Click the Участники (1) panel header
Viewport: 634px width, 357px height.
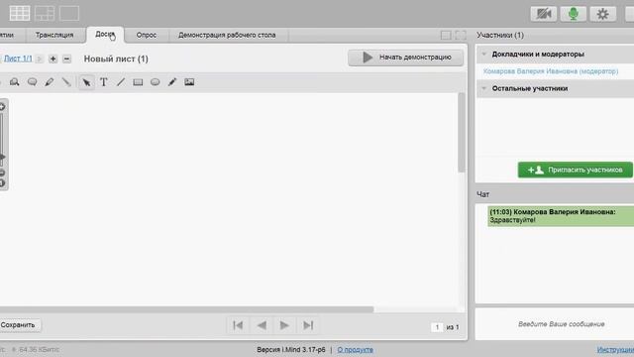click(x=499, y=36)
